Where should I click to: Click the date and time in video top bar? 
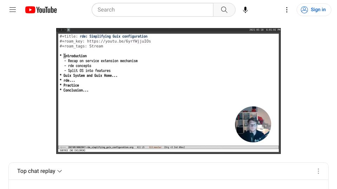click(265, 30)
